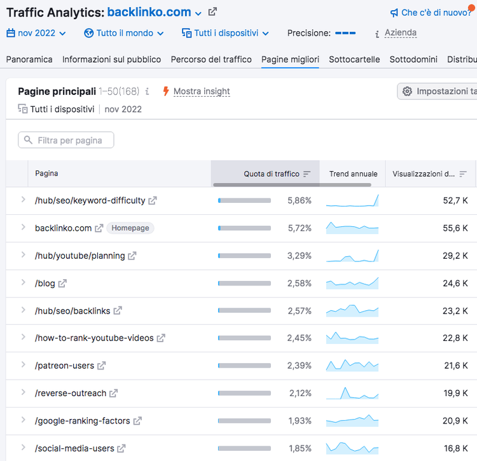
Task: Expand the /blog row
Action: (23, 282)
